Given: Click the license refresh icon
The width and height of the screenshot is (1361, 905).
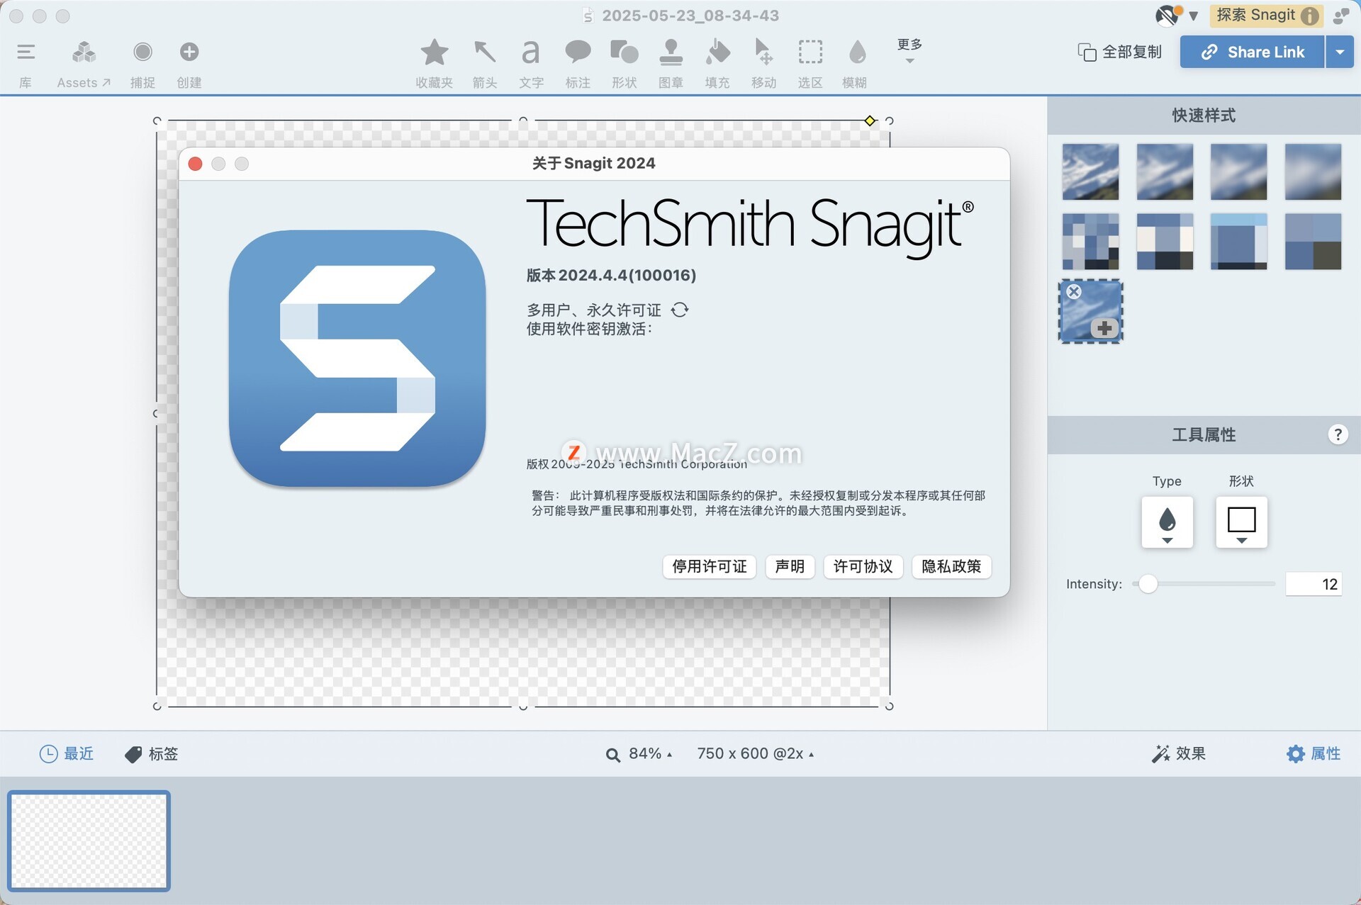Looking at the screenshot, I should 680,310.
